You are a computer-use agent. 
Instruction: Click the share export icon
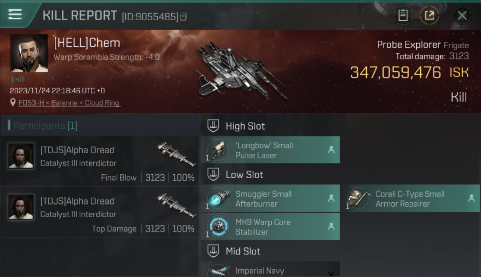click(x=429, y=15)
